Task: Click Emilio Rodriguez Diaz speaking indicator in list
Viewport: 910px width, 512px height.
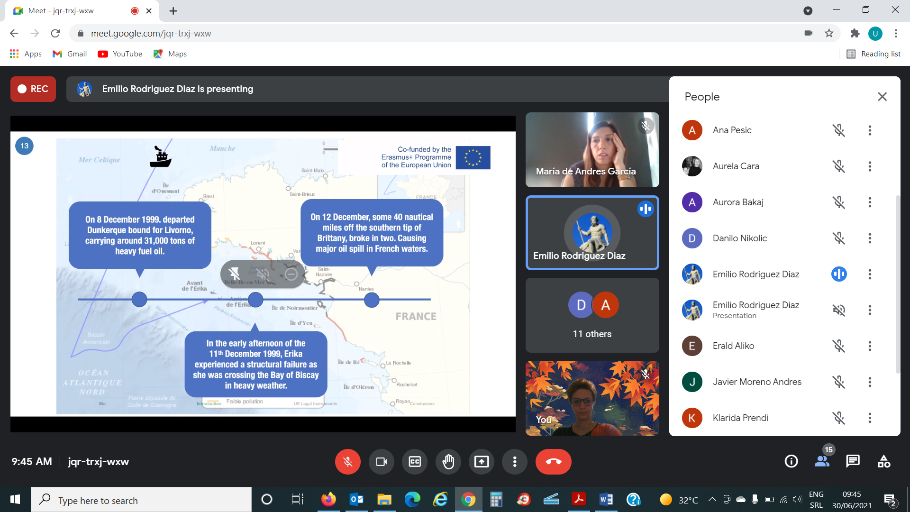Action: click(839, 274)
